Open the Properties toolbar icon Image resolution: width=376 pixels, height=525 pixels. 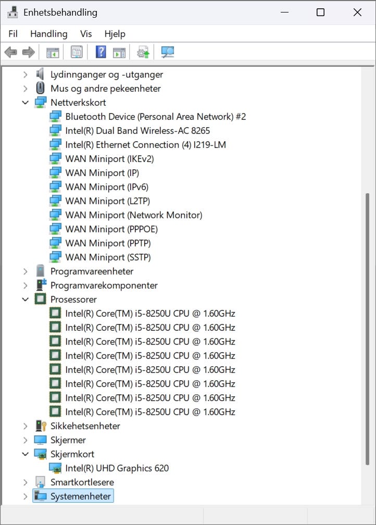[77, 52]
